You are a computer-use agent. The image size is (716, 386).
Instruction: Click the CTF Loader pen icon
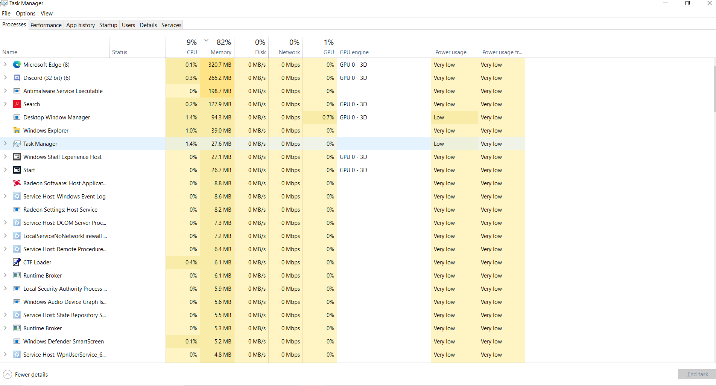point(17,262)
